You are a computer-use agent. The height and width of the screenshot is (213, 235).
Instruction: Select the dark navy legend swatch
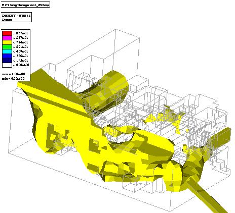tap(7, 61)
